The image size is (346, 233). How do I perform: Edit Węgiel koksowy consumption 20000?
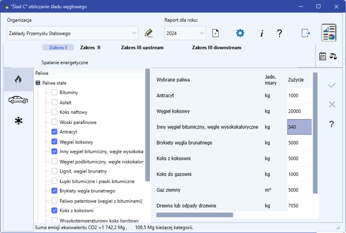coord(299,111)
